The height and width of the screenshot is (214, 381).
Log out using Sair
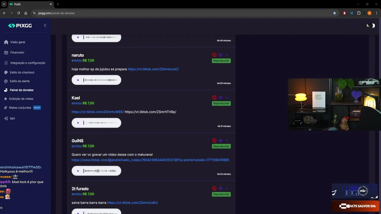pyautogui.click(x=10, y=118)
